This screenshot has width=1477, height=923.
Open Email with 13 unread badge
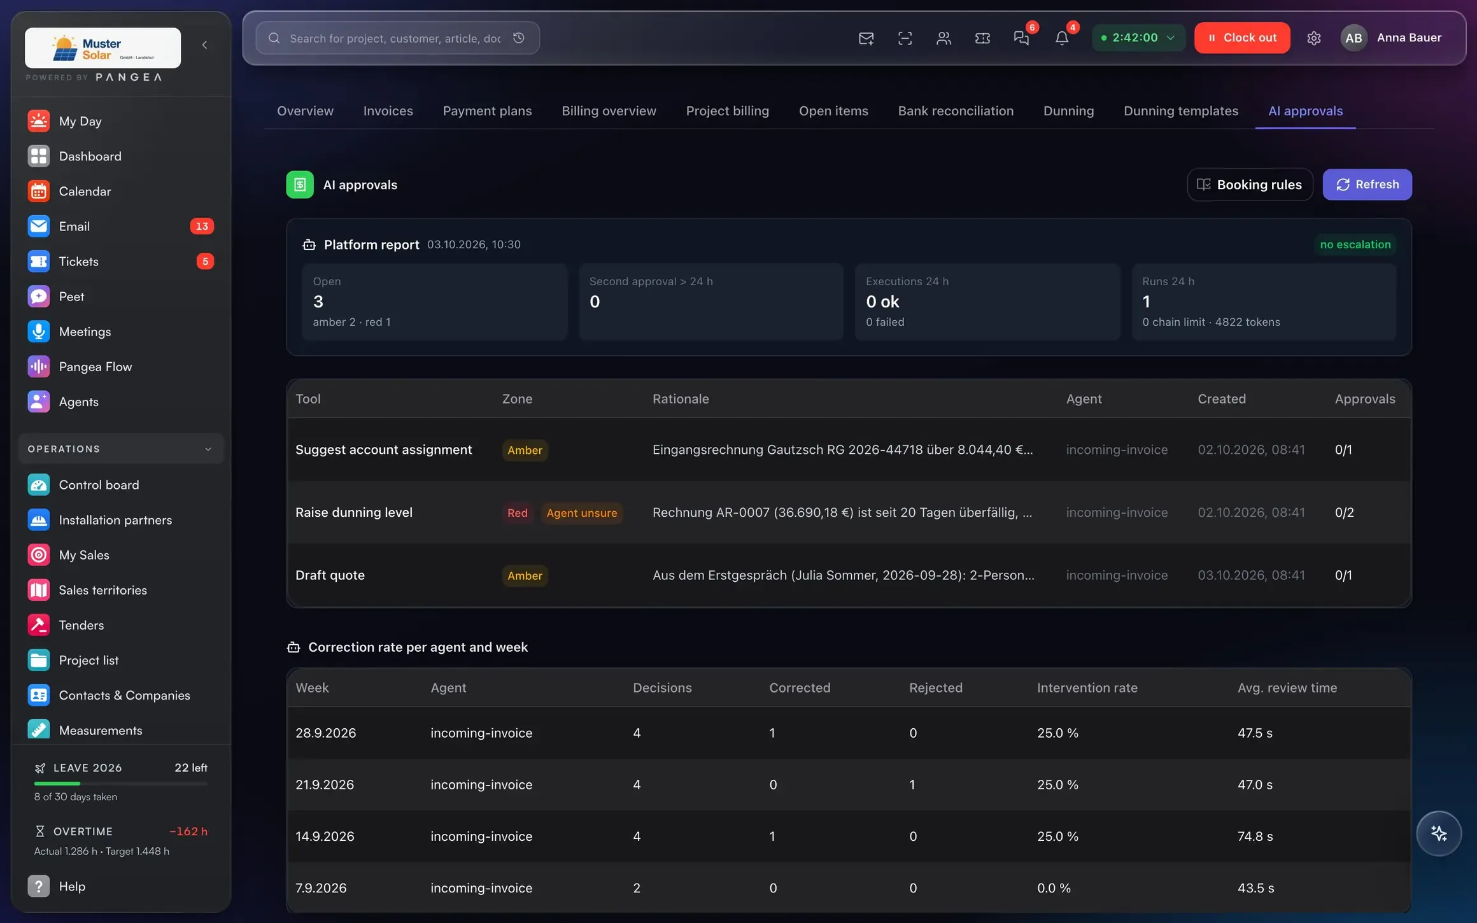(121, 226)
